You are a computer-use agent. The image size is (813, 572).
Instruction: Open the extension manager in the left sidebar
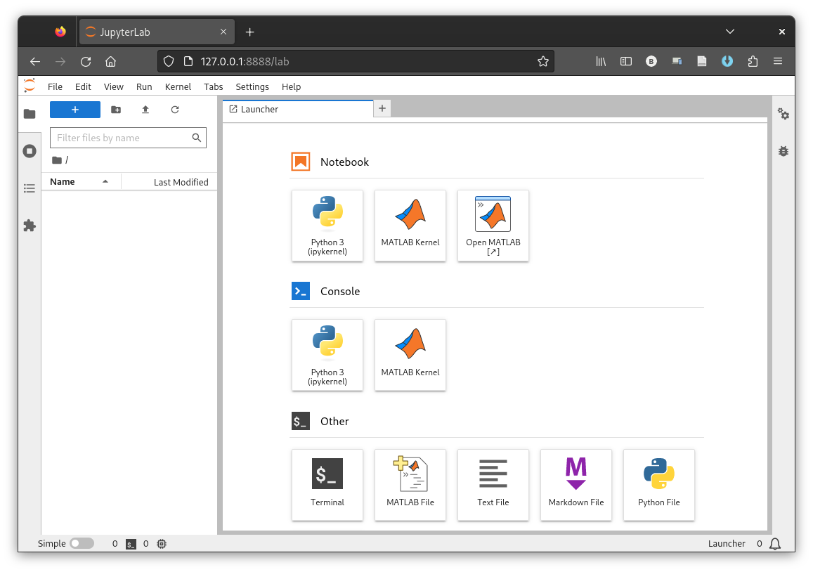click(x=29, y=226)
